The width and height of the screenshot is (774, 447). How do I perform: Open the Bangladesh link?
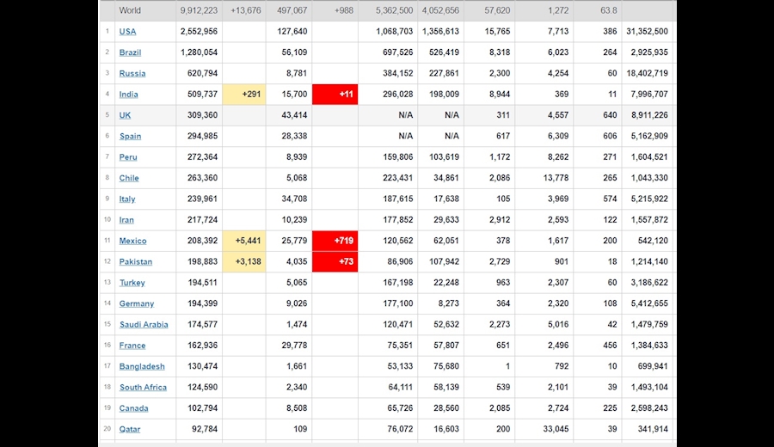coord(142,366)
